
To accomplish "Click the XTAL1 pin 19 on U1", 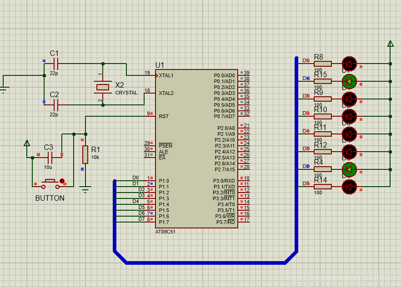I will tap(149, 75).
